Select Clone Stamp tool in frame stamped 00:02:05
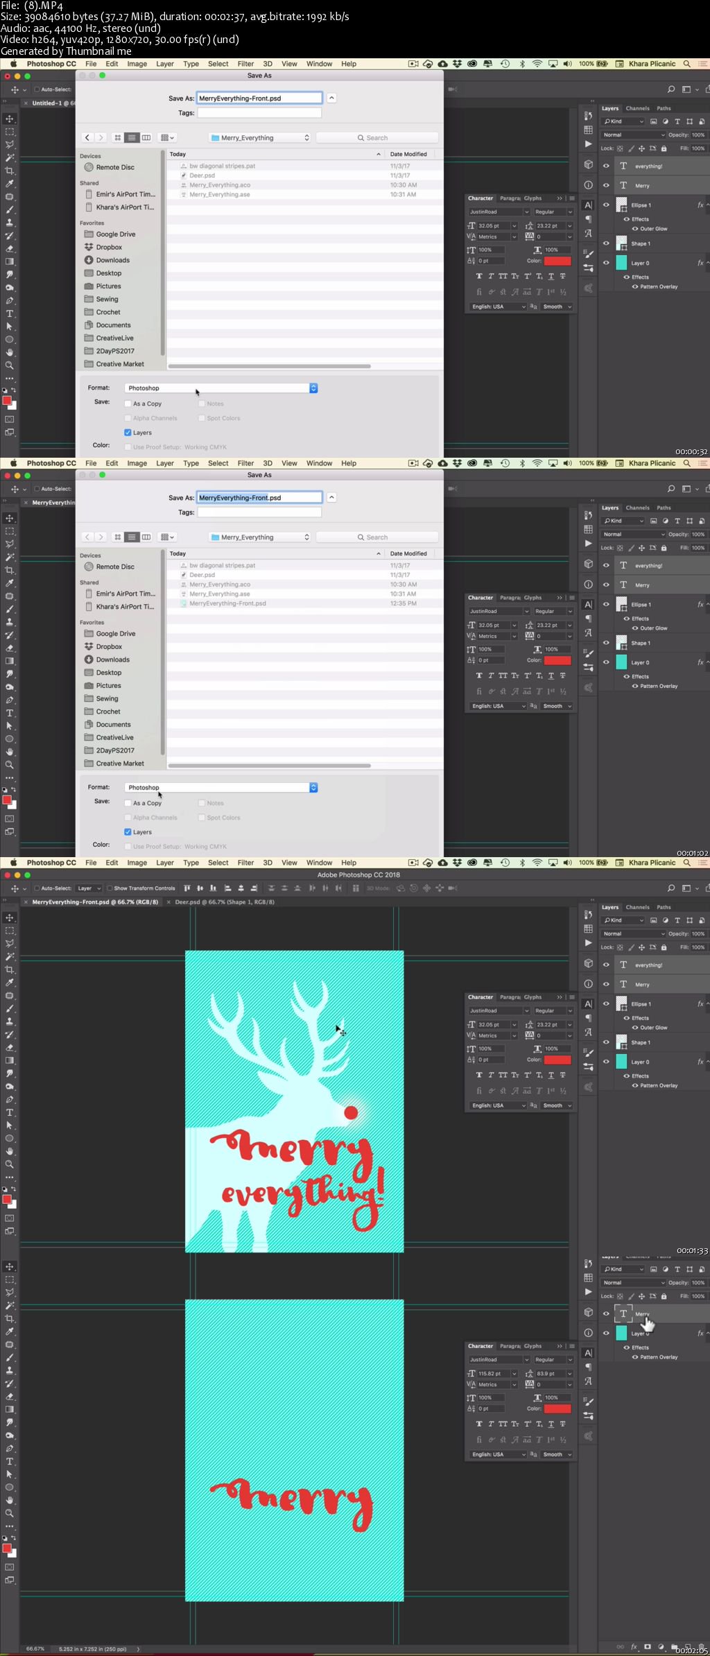This screenshot has height=1656, width=710. tap(10, 1370)
